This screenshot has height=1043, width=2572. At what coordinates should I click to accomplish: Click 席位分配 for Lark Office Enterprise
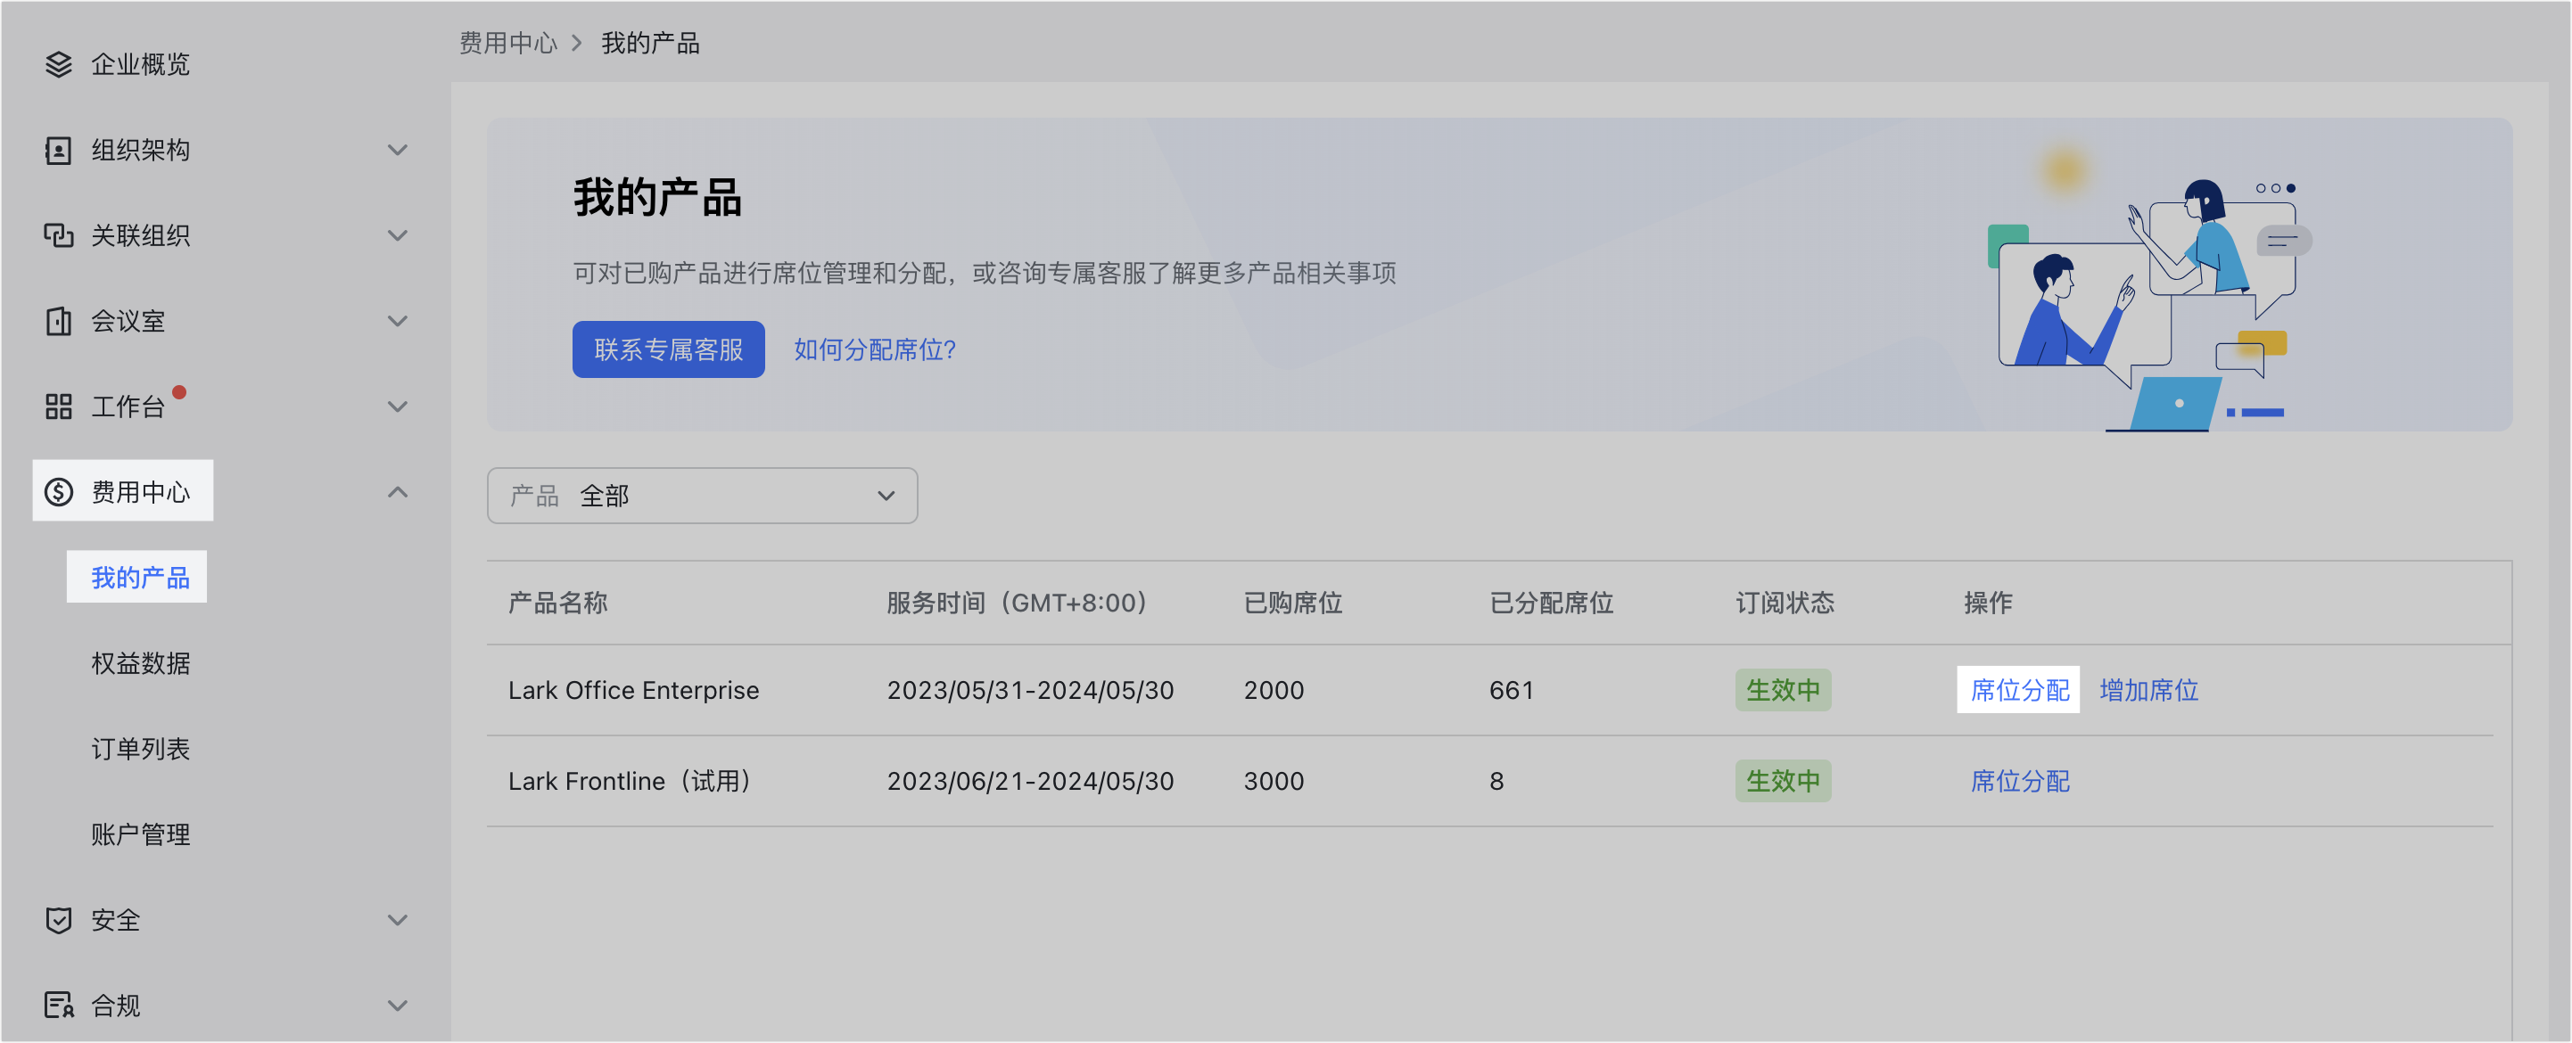tap(2019, 690)
